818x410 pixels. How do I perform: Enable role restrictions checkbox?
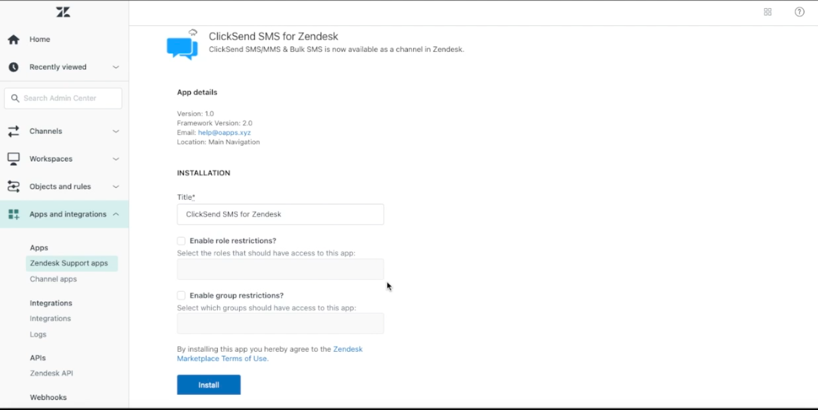click(x=181, y=241)
